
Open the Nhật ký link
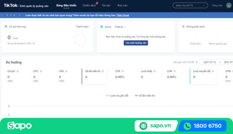pyautogui.click(x=120, y=27)
